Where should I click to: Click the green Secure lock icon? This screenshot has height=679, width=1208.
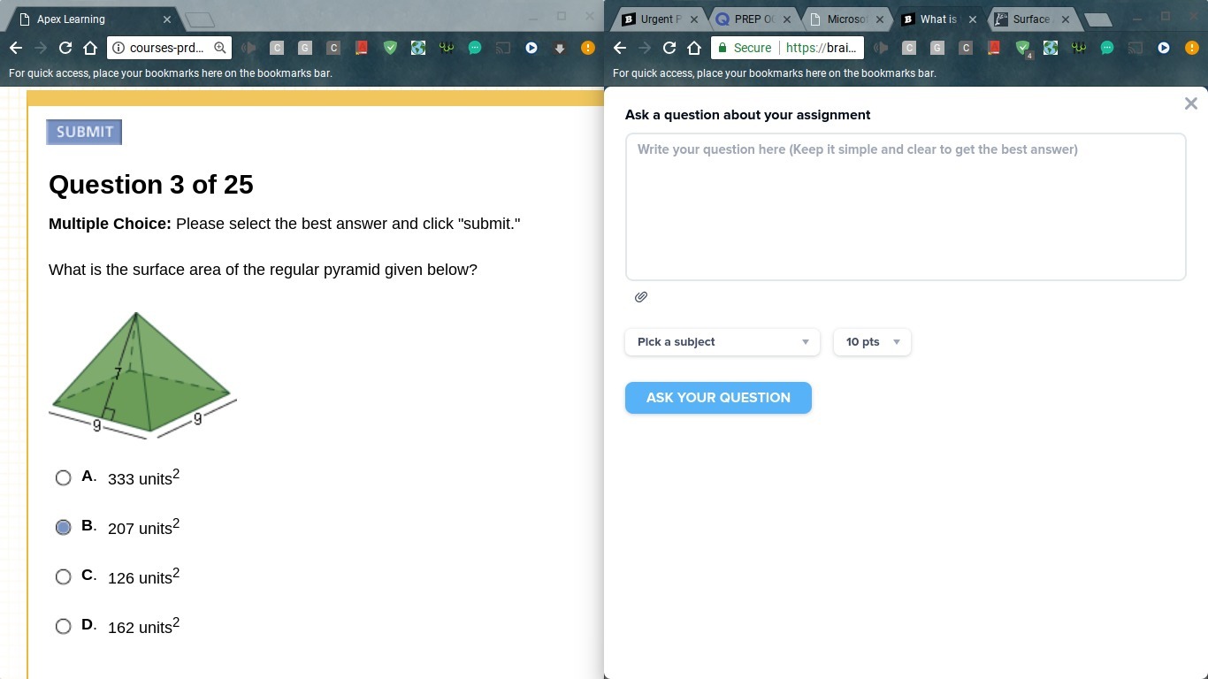pos(723,48)
